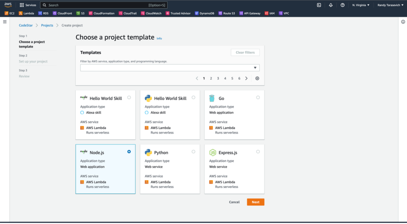Open Randy Tarasevich account dropdown
This screenshot has height=224, width=407.
pos(390,5)
